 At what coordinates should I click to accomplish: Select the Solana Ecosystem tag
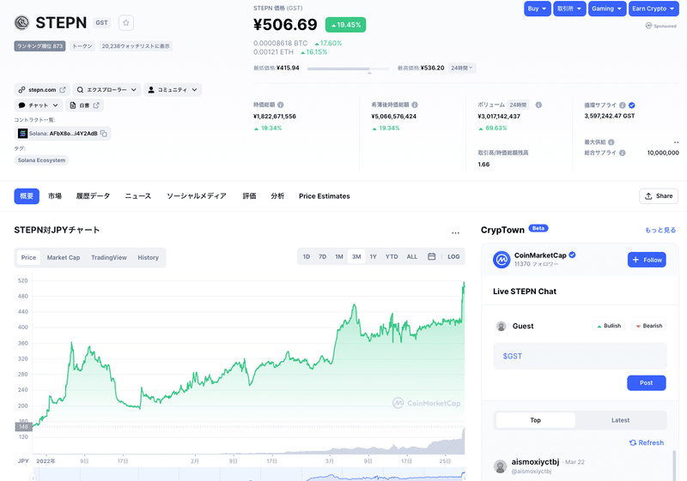point(41,160)
